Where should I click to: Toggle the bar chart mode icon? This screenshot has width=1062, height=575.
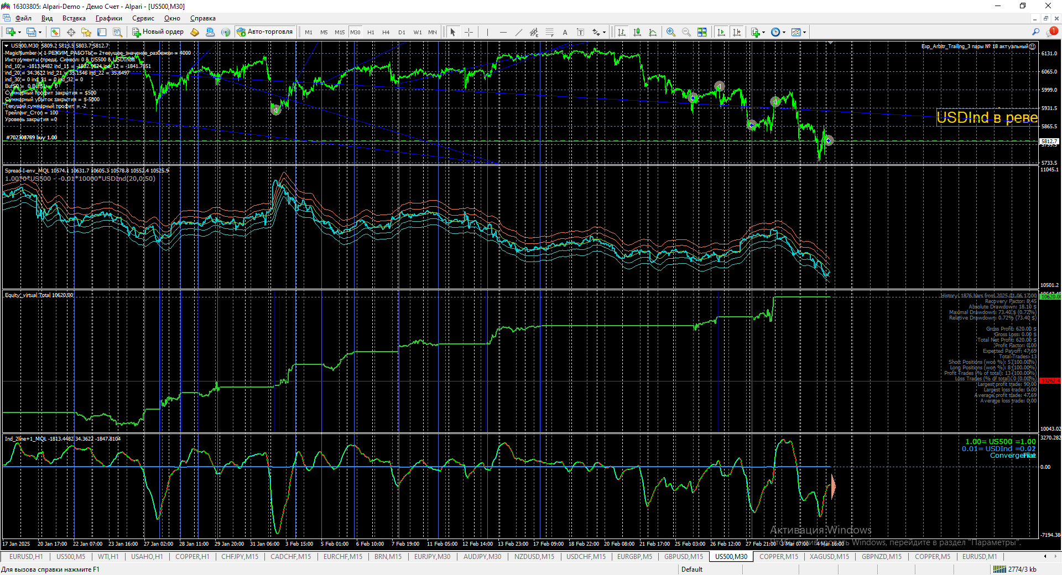tap(622, 32)
